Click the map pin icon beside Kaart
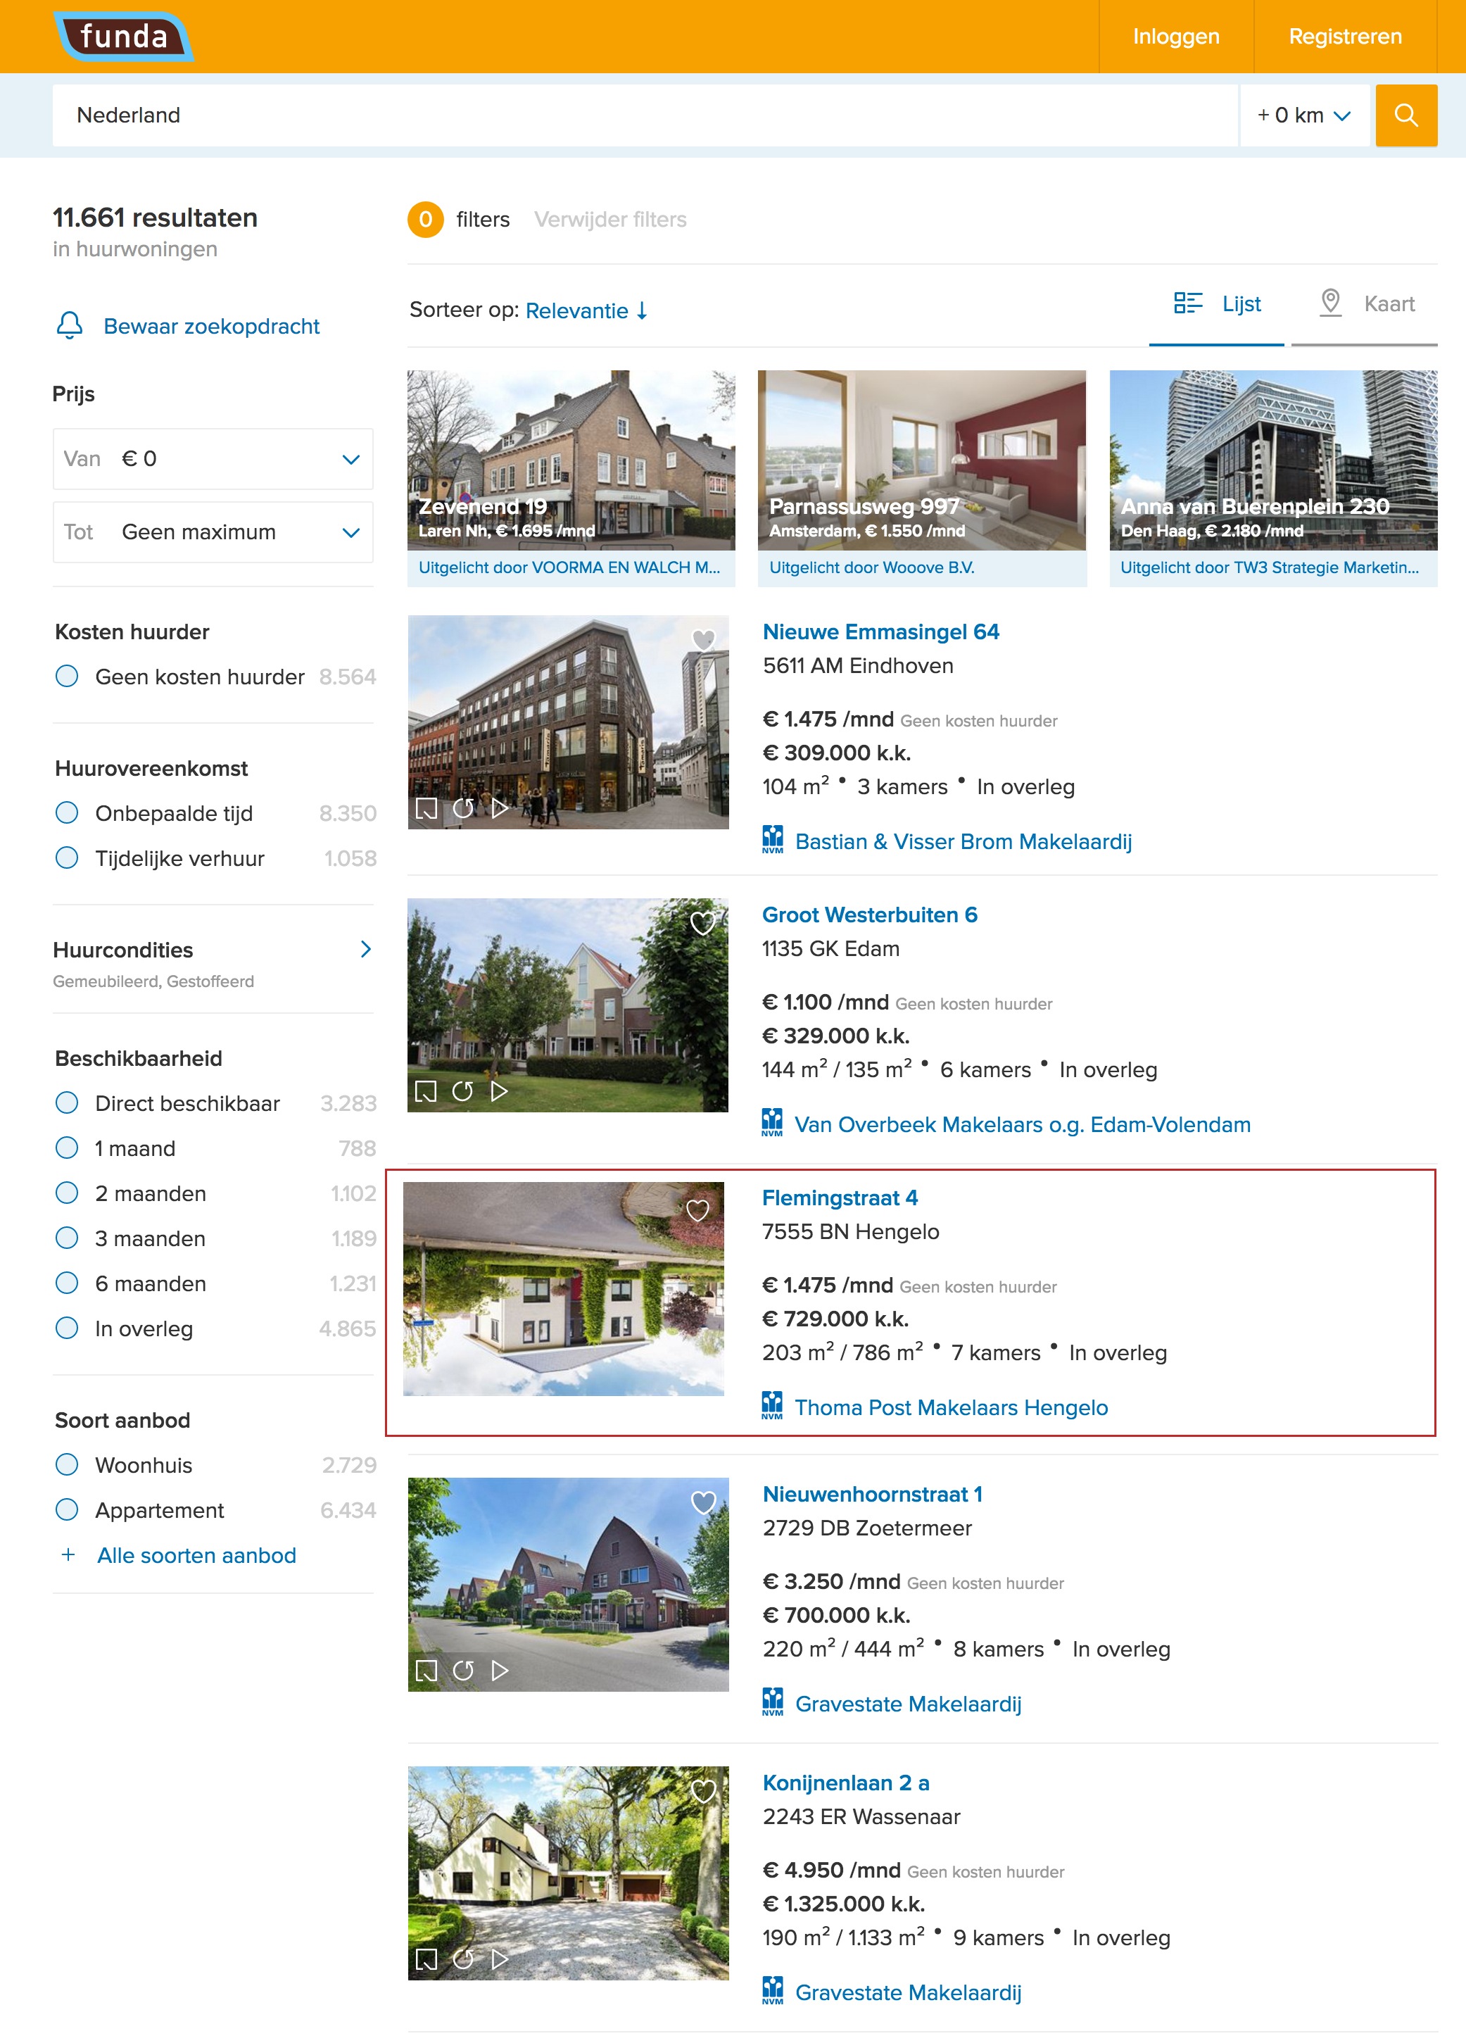Screen dimensions: 1466x2036 pos(1331,303)
